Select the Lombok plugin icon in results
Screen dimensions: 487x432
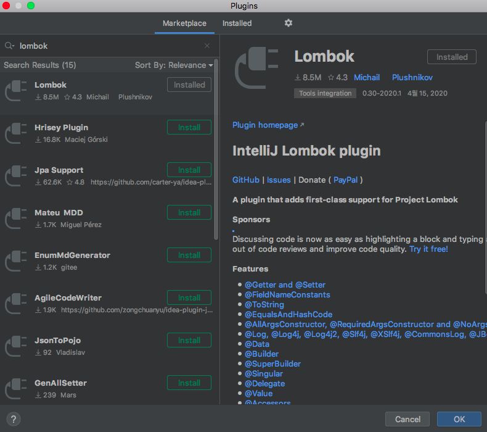point(16,91)
